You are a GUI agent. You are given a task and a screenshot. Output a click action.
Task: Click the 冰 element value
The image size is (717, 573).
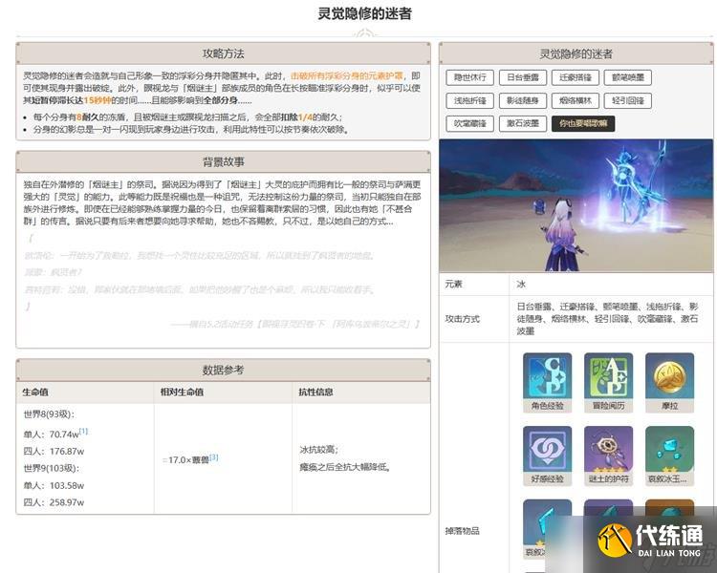(x=521, y=284)
